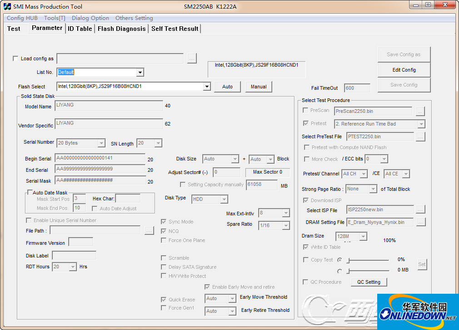Open Pretest mode dropdown

coord(421,124)
